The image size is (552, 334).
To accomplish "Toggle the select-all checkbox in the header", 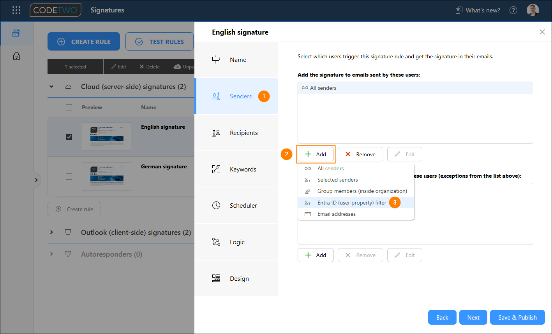I will click(69, 107).
